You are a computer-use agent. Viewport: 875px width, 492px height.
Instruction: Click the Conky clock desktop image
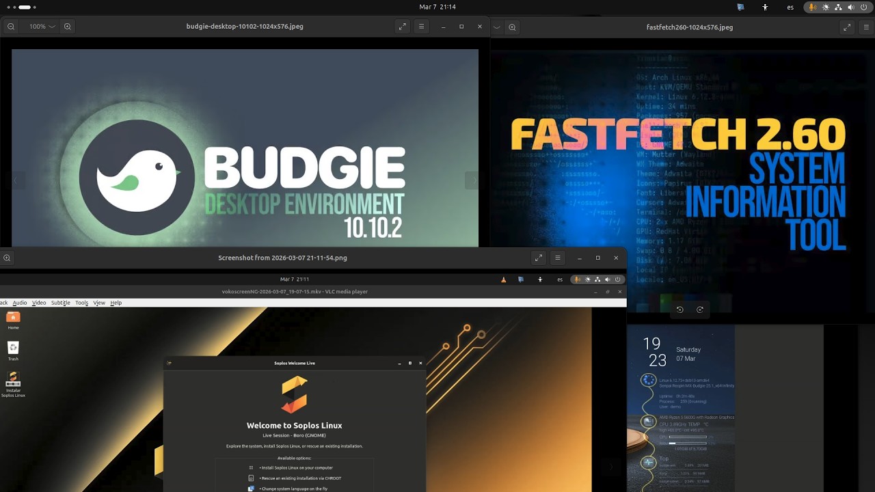681,409
